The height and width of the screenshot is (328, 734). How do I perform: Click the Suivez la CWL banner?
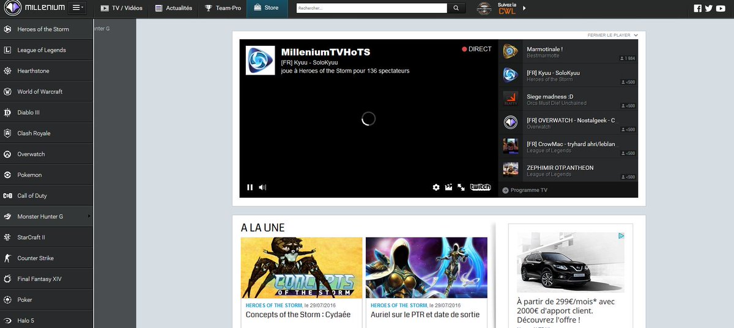coord(498,8)
